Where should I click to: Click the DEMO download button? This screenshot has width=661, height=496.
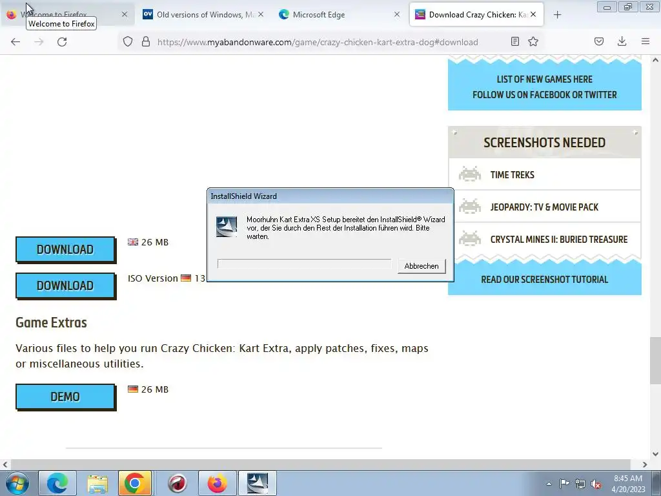point(65,397)
